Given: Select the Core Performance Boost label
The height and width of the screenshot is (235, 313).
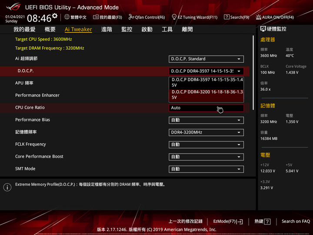Looking at the screenshot, I should (39, 157).
